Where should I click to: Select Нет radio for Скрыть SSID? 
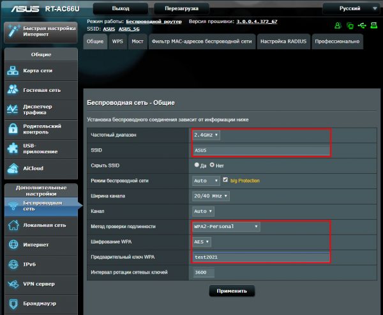tap(213, 165)
